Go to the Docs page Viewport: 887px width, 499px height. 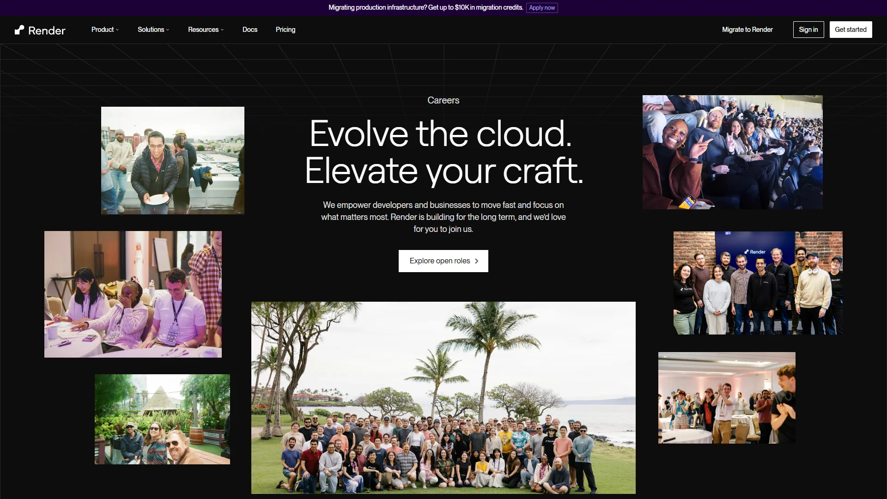point(250,30)
